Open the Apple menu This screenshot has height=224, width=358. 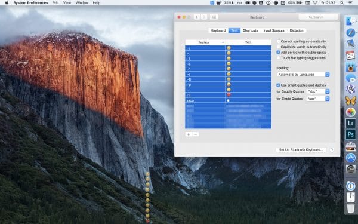pyautogui.click(x=7, y=3)
